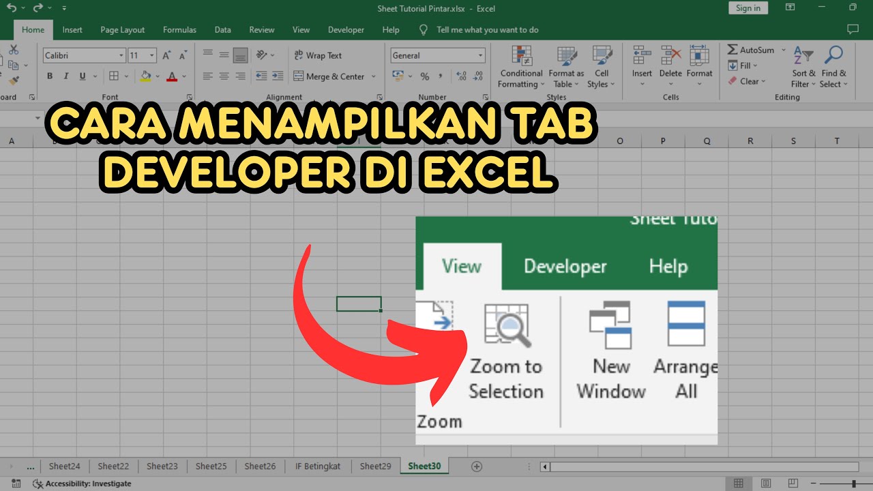Open the Developer ribbon tab
This screenshot has height=491, width=873.
point(346,30)
